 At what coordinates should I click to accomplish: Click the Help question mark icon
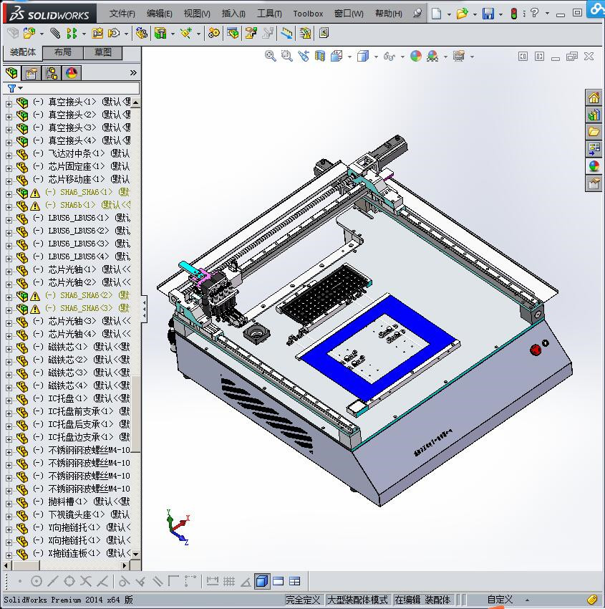coord(534,13)
